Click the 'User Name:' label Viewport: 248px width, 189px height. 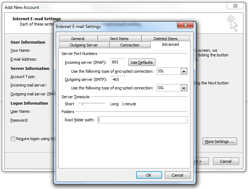point(20,111)
